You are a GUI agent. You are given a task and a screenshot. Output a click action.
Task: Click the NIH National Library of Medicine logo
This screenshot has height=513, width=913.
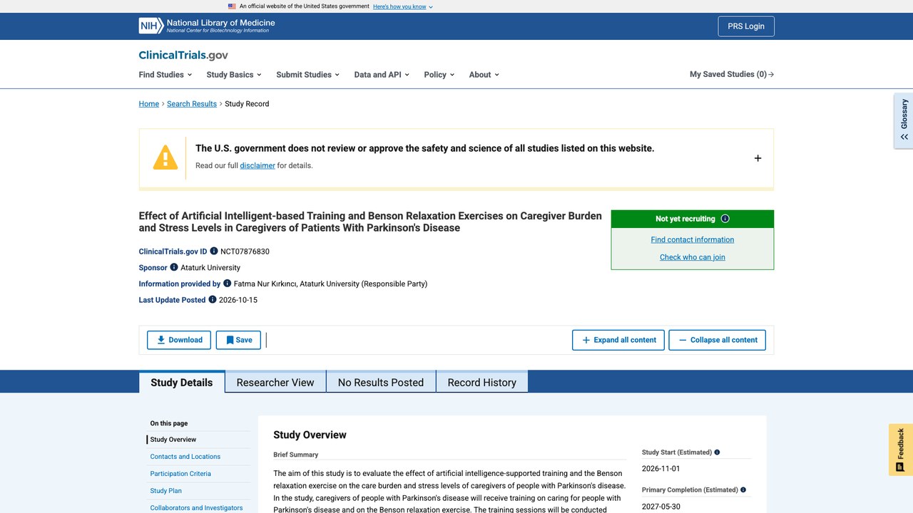tap(207, 26)
